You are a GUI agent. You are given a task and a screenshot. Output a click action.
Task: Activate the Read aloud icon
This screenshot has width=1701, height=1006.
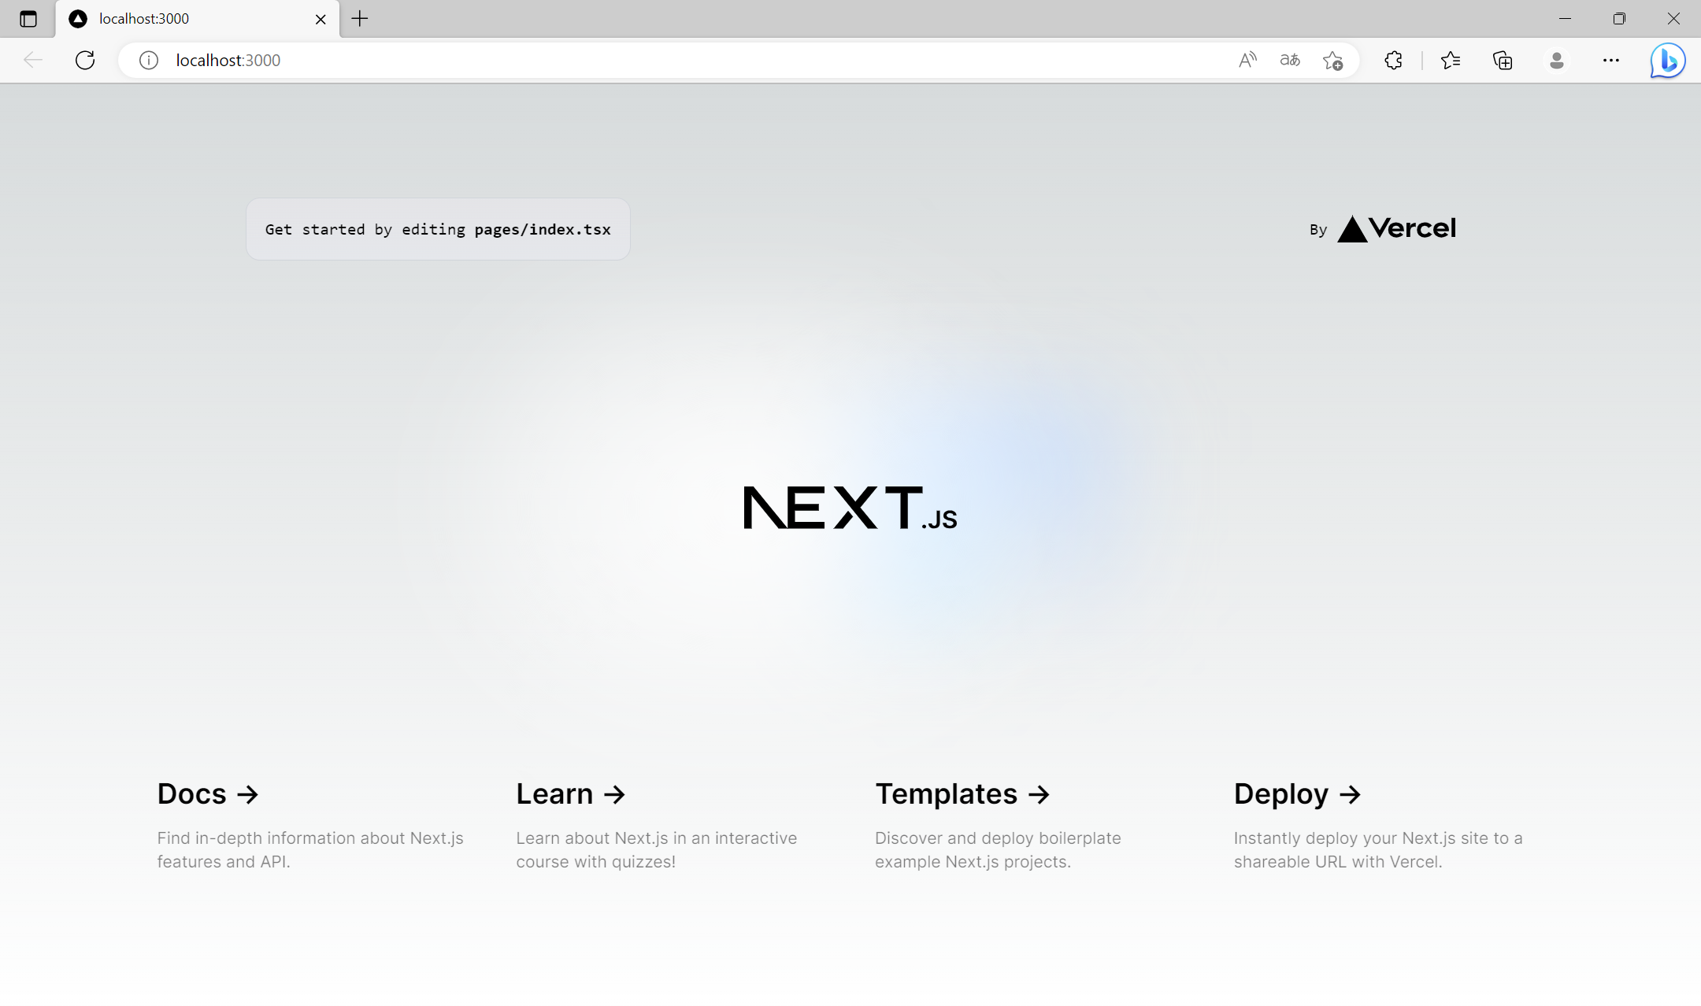point(1247,60)
